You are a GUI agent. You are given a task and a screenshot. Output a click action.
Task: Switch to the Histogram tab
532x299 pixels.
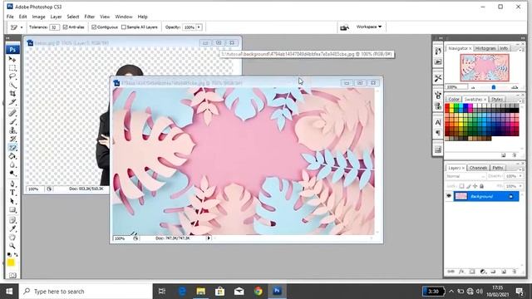click(485, 48)
